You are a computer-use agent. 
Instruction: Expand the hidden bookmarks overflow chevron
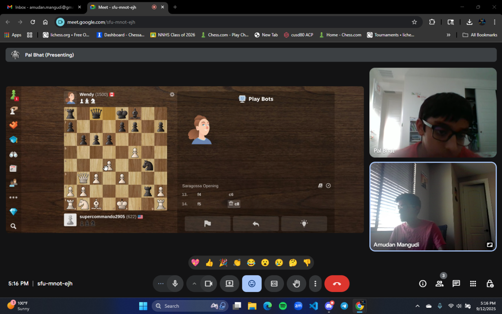tap(448, 35)
